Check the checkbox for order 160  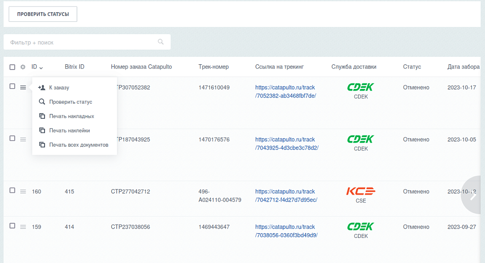coord(12,191)
